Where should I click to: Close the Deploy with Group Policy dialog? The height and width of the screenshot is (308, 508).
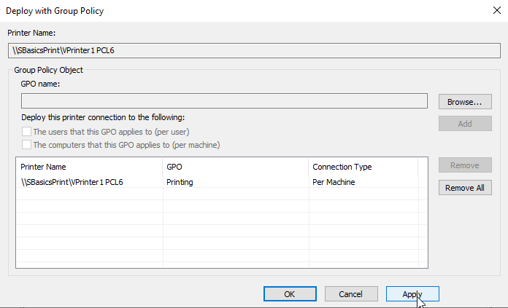pos(496,10)
